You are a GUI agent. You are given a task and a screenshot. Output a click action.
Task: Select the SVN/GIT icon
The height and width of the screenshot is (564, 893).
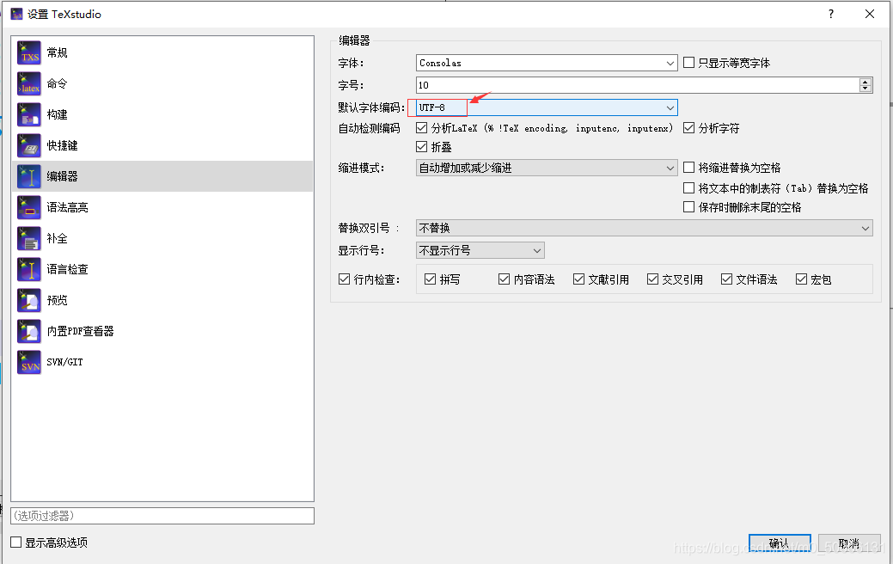point(29,362)
